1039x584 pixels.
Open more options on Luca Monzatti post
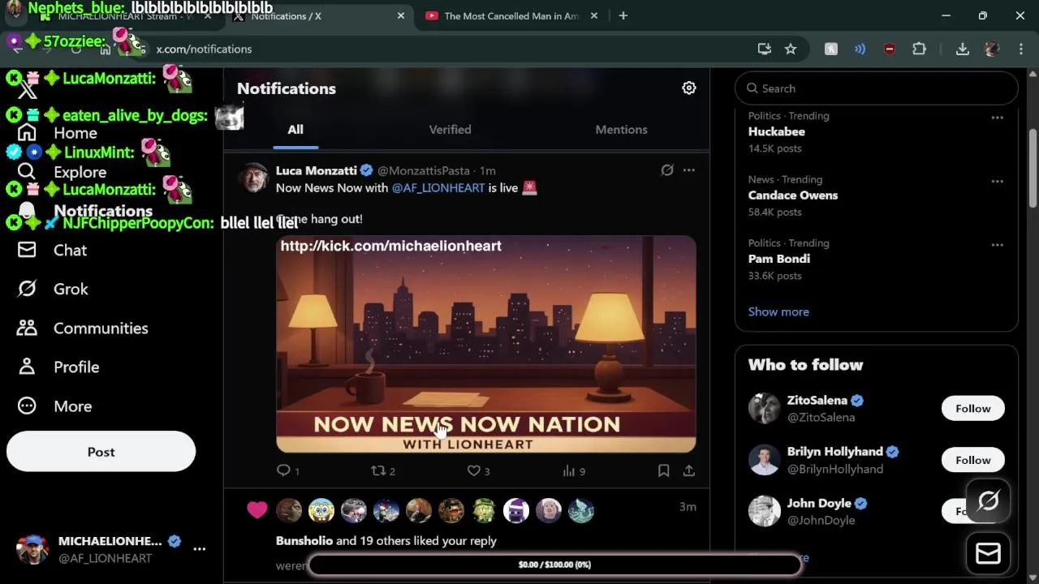click(688, 170)
